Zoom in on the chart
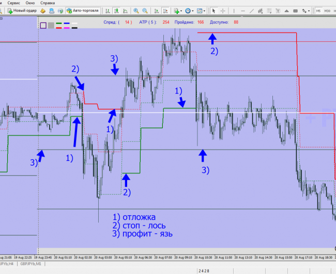336x274 pixels. coord(136,11)
